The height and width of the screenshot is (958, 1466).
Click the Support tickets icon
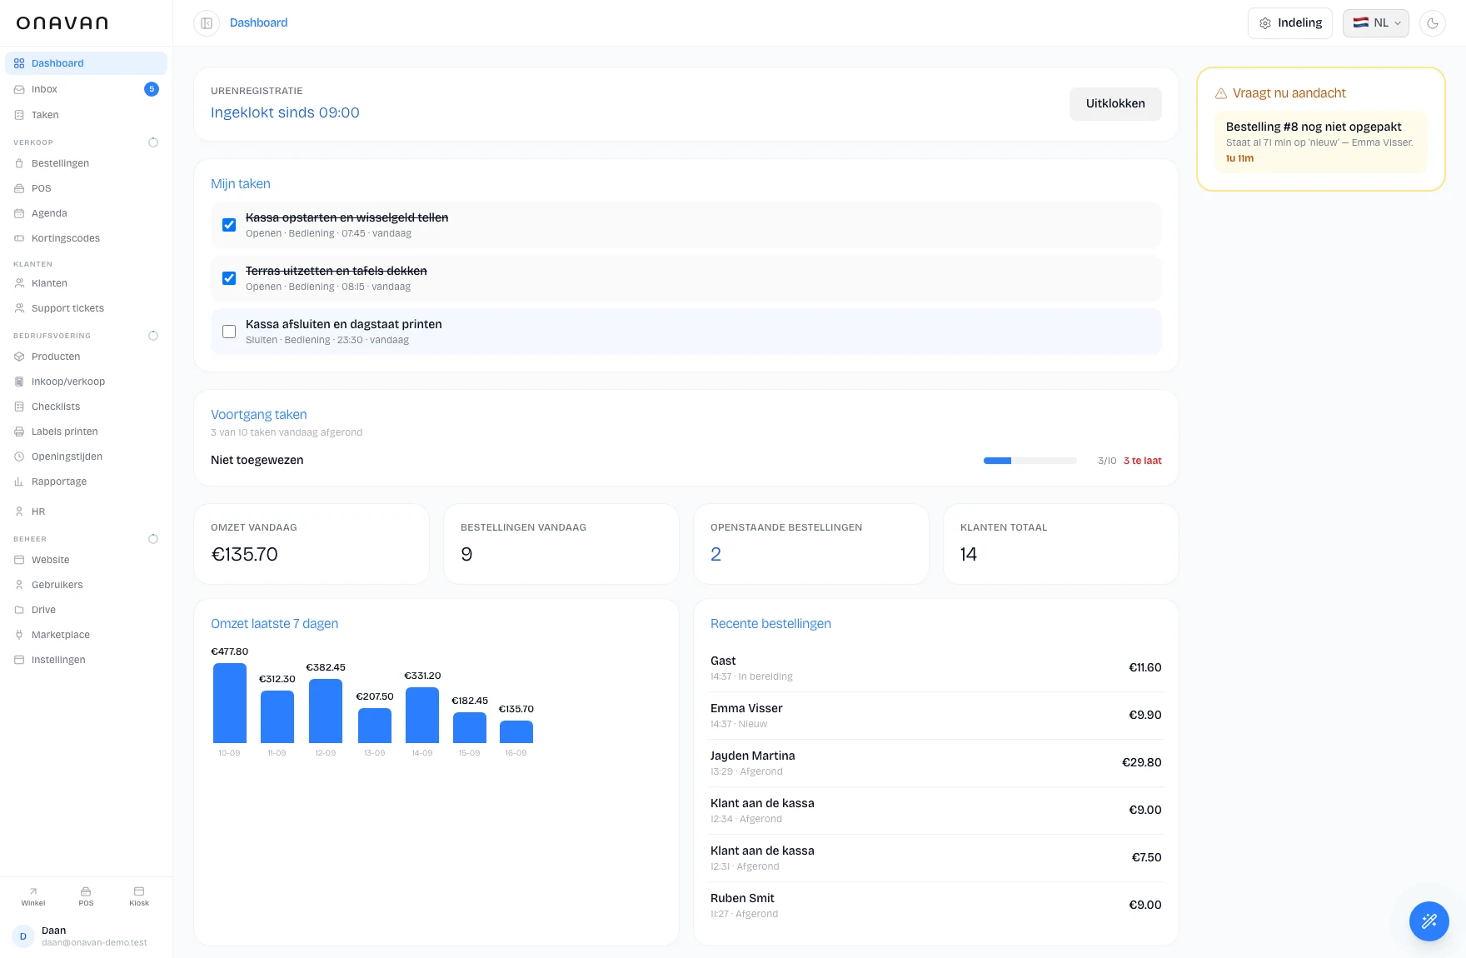[19, 308]
